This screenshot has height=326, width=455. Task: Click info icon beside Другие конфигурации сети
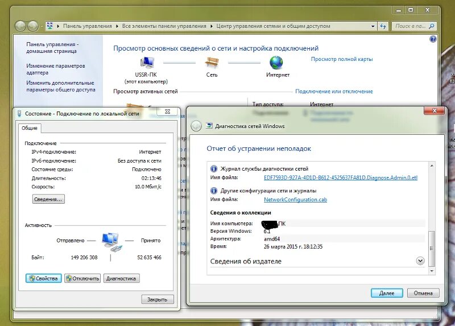coord(214,191)
